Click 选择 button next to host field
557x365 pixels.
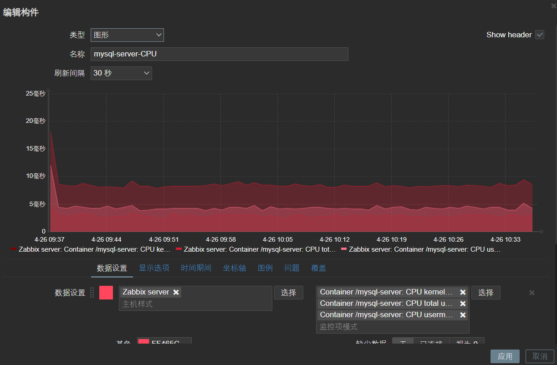(x=289, y=293)
